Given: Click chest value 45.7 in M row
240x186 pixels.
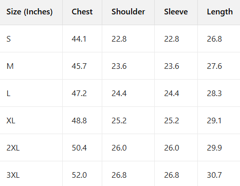Looking at the screenshot, I should (x=79, y=66).
